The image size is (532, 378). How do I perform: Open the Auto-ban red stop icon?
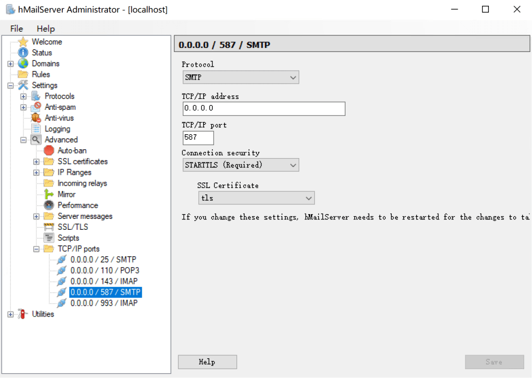point(49,151)
